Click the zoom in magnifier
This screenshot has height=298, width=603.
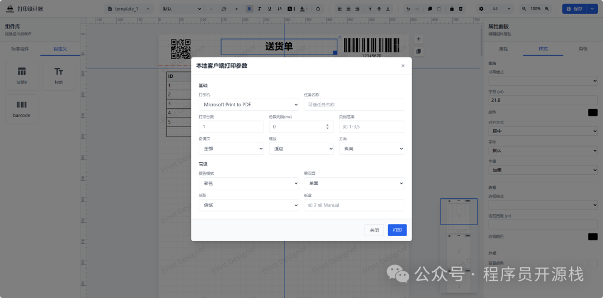547,8
